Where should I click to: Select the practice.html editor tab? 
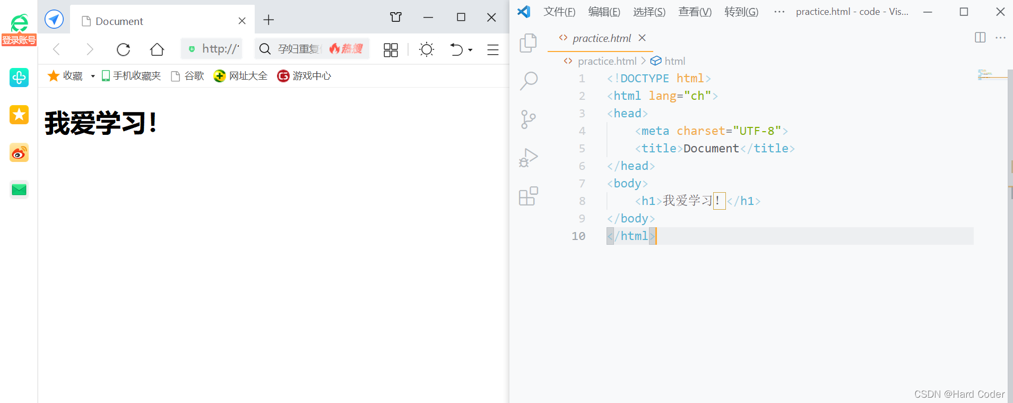click(x=600, y=38)
